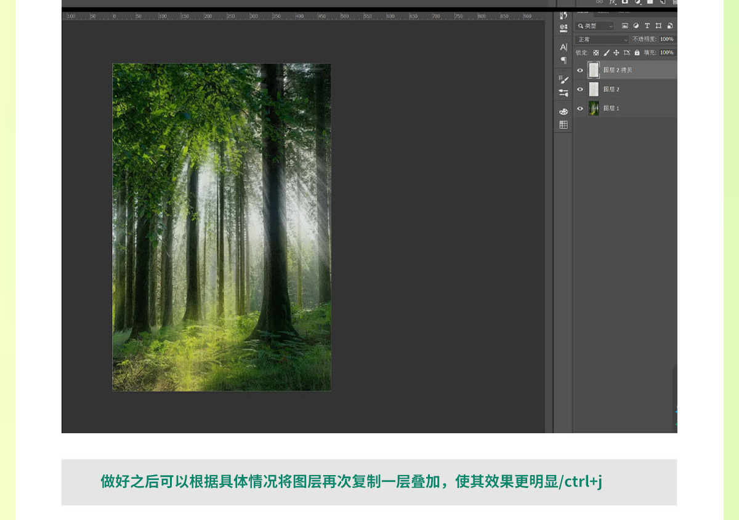739x520 pixels.
Task: Select the 图层 2 layer name
Action: point(612,90)
